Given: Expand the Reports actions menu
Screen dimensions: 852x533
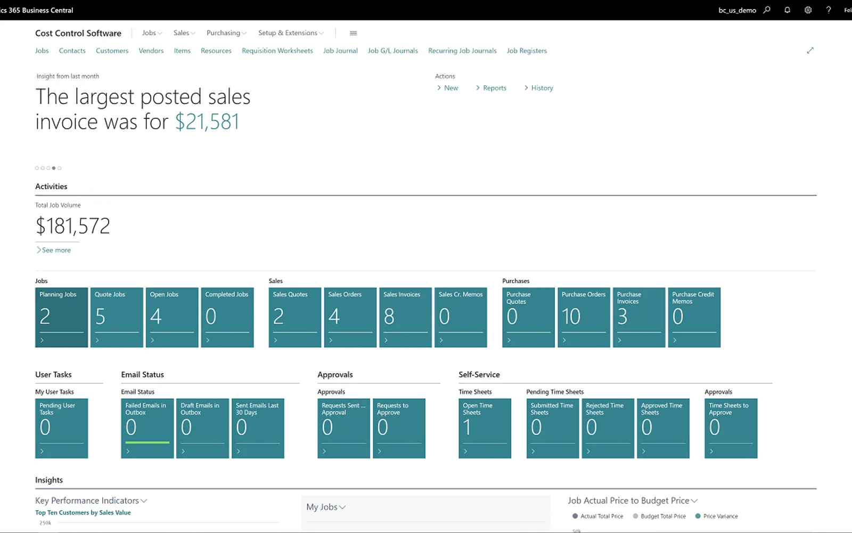Looking at the screenshot, I should (x=491, y=88).
